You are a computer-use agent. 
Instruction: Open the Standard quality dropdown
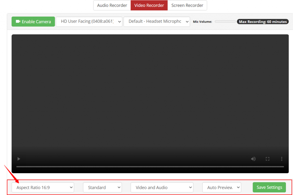[102, 187]
